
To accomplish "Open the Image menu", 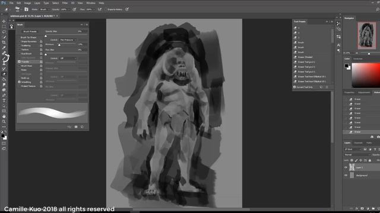I will tap(27, 3).
